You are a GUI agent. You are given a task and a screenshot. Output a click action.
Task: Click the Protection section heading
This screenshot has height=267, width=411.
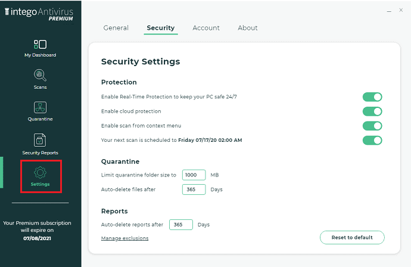(119, 82)
